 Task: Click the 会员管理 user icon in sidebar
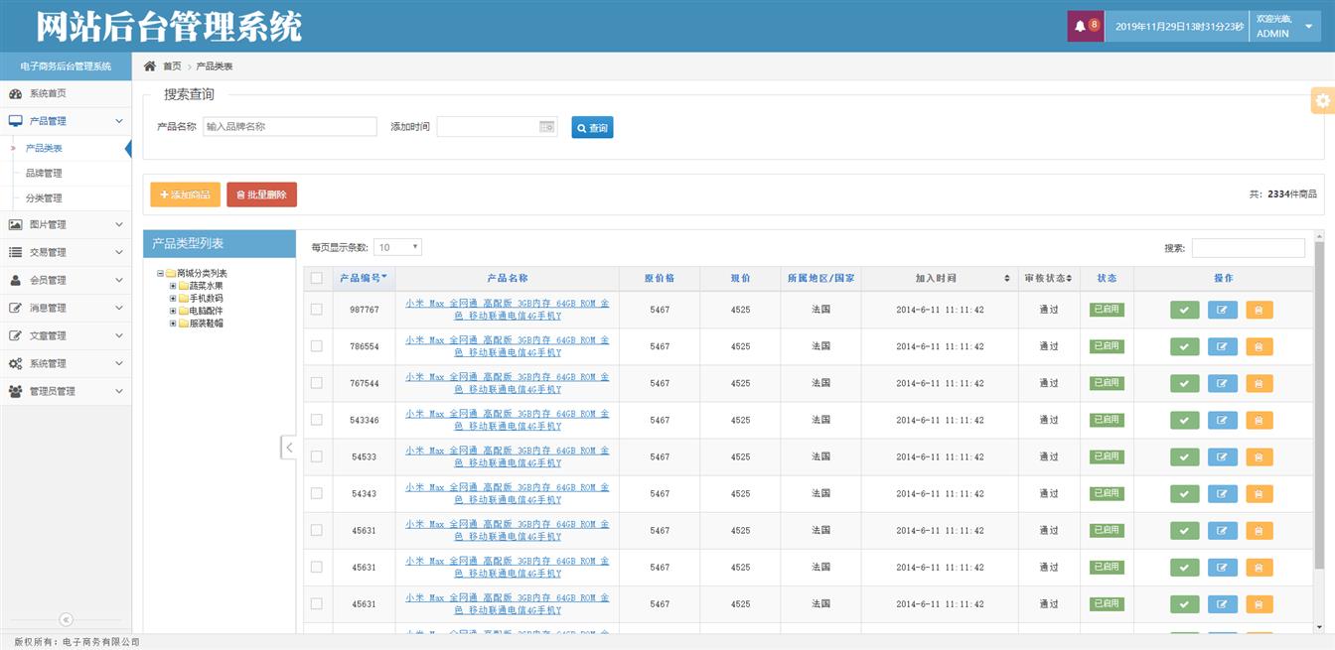point(15,280)
